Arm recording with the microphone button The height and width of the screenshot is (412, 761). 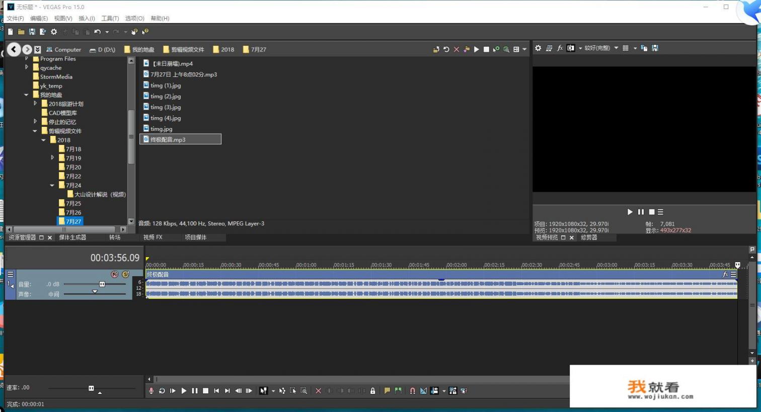pos(151,391)
